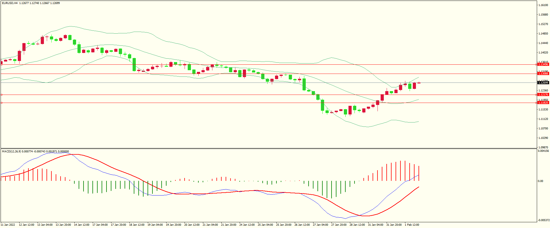The height and width of the screenshot is (228, 550).
Task: Click the red 1.13088 price level label
Action: click(543, 74)
